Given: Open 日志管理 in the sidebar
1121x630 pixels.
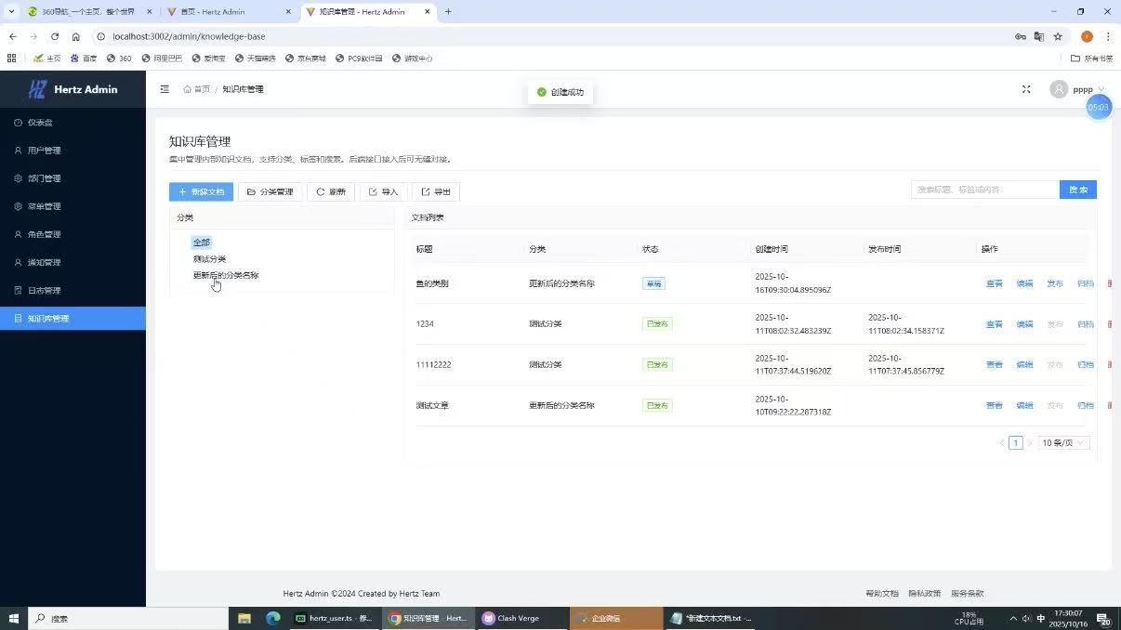Looking at the screenshot, I should coord(73,290).
